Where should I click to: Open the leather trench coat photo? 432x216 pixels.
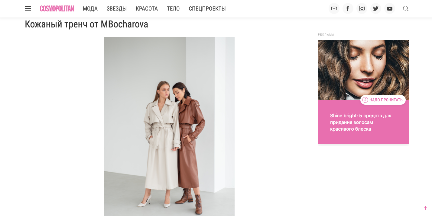point(169,127)
